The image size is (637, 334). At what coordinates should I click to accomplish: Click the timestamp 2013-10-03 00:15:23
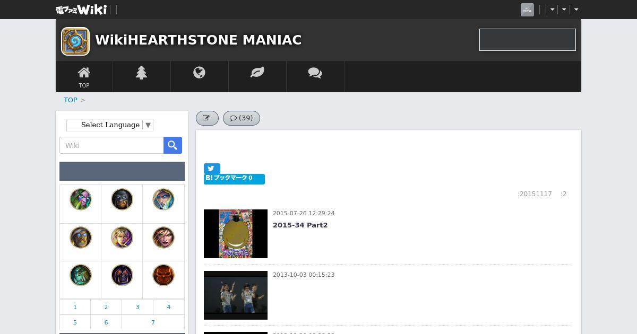tap(304, 275)
